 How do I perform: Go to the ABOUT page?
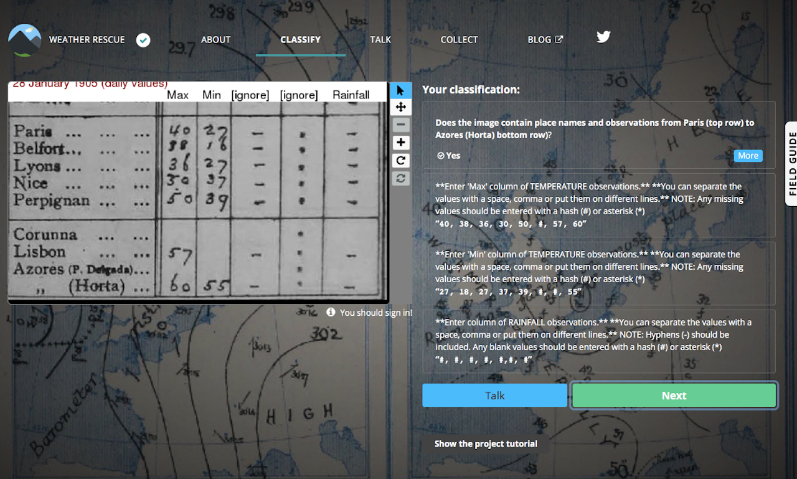point(215,39)
